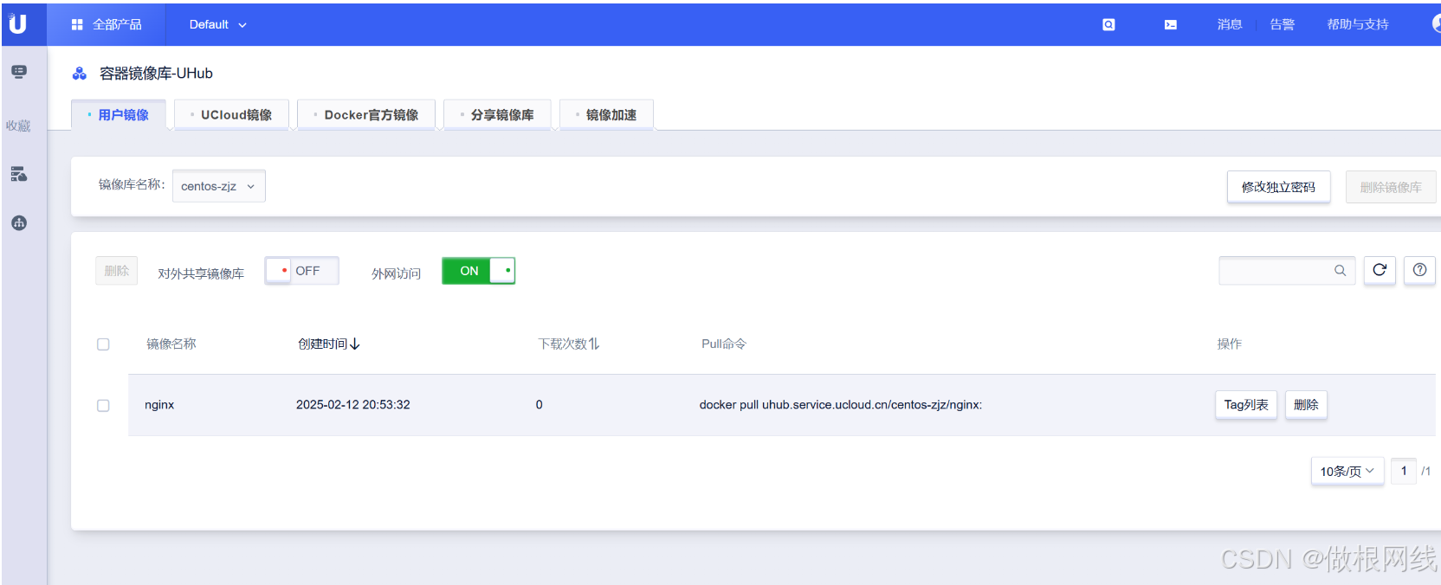This screenshot has height=585, width=1441.
Task: Click the 修改独立密码 button
Action: [1278, 187]
